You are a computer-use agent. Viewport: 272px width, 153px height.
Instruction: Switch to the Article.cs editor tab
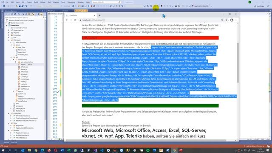point(65,11)
